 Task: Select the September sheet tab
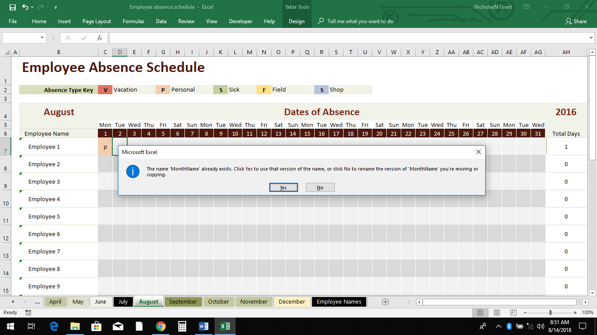183,301
